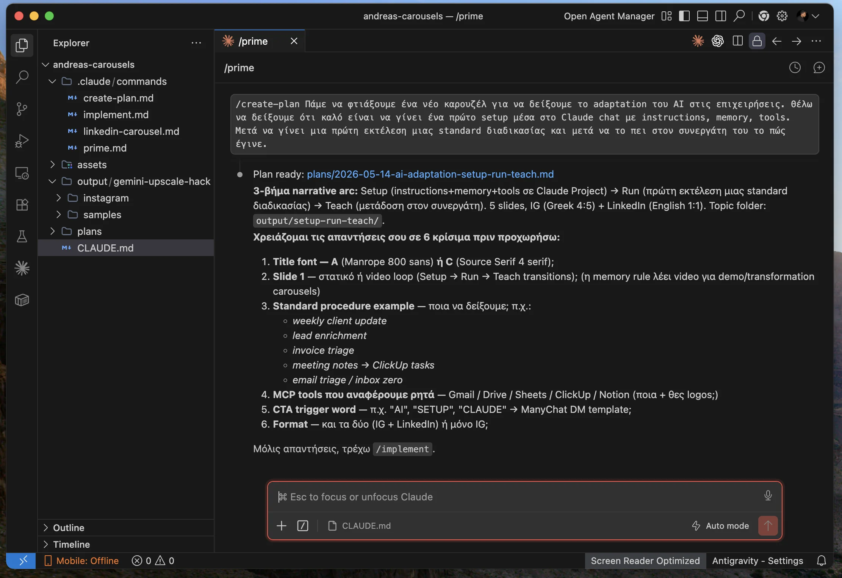This screenshot has height=578, width=842.
Task: Open the Source Control view
Action: (x=22, y=109)
